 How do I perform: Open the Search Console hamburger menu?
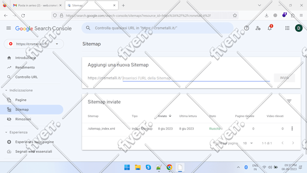click(9, 28)
